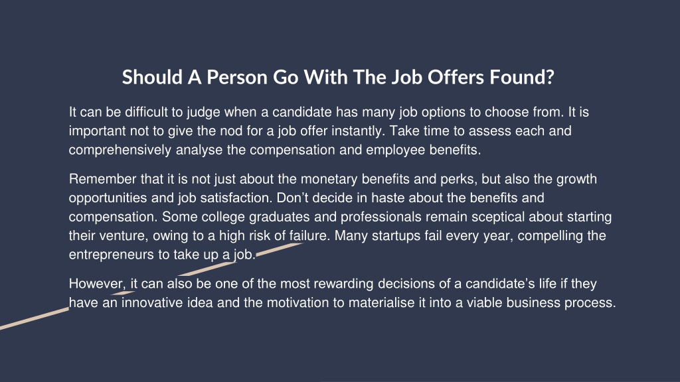Click the phrase 'employee benefits' ending first paragraph

click(423, 150)
